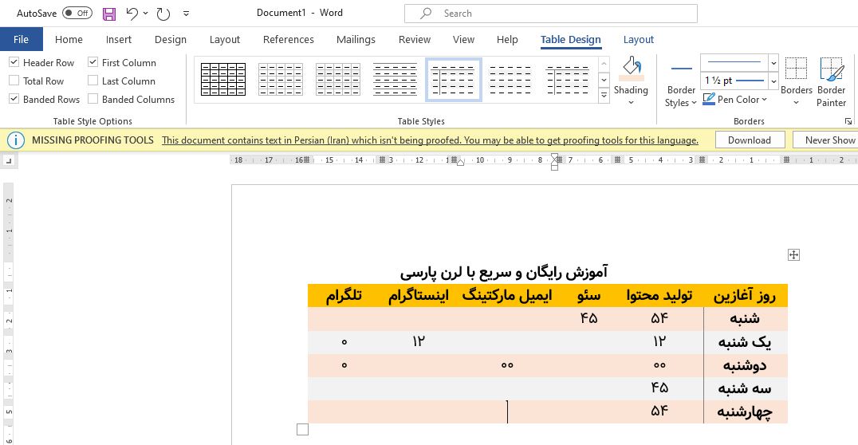
Task: Select the highlighted fifth table style
Action: click(453, 80)
